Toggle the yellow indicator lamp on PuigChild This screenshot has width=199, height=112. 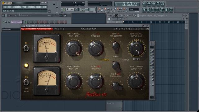click(x=26, y=65)
